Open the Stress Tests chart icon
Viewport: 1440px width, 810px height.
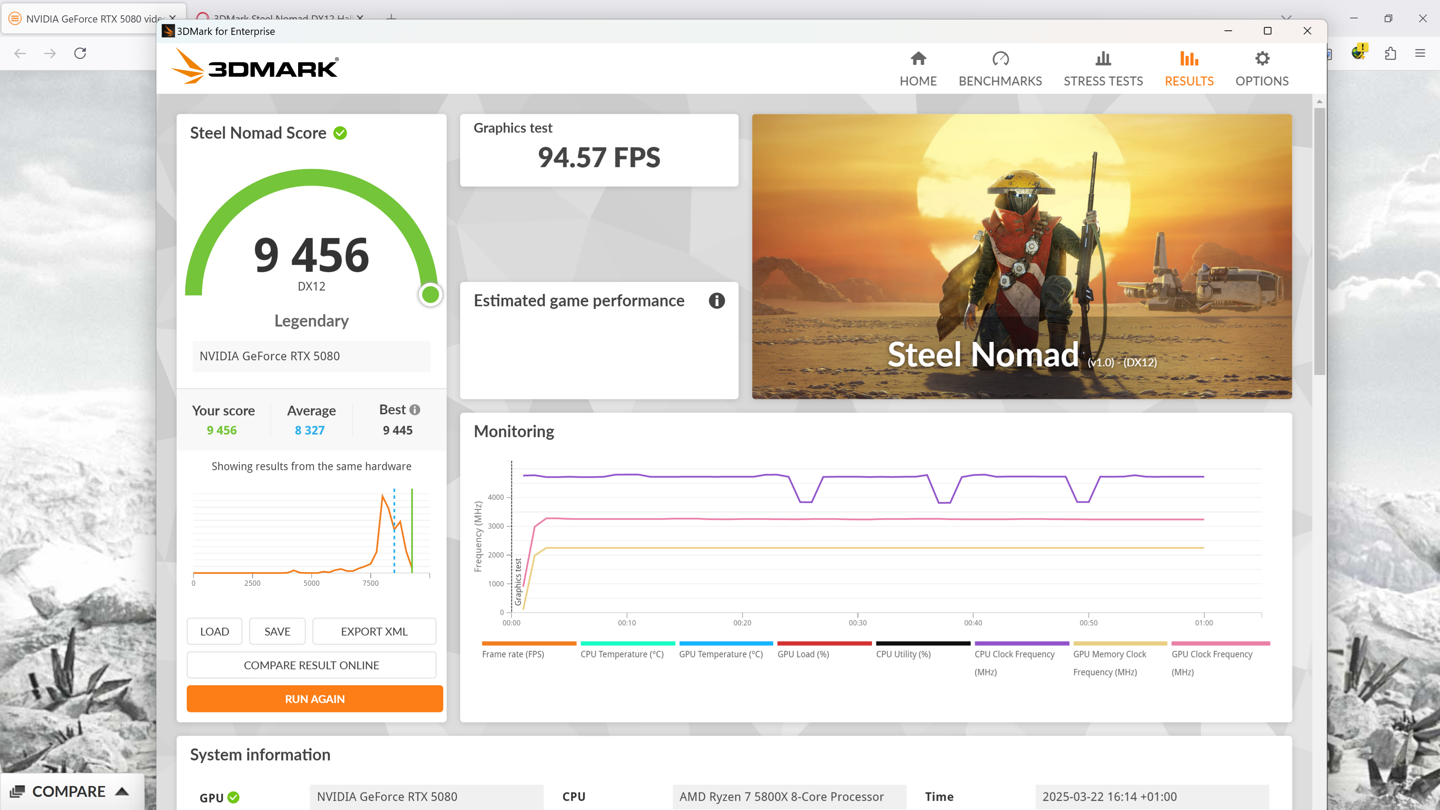[1103, 59]
